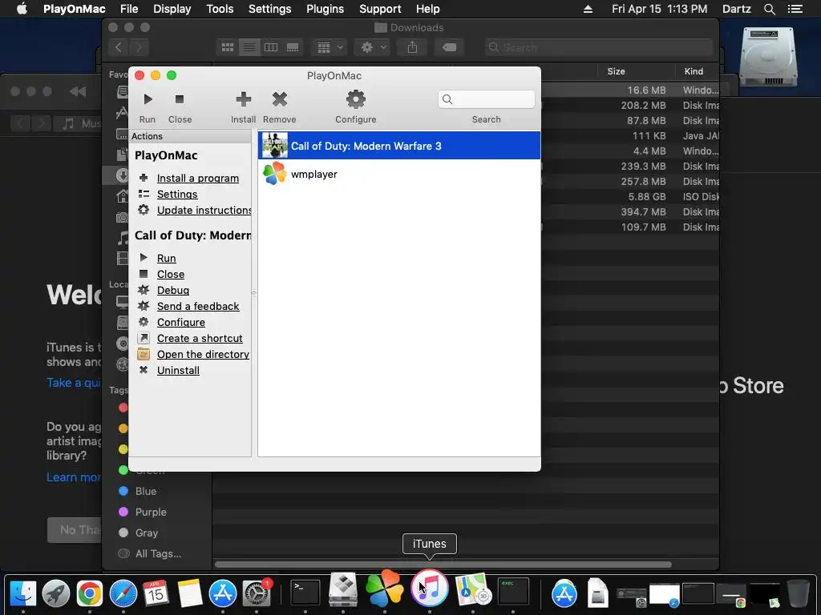
Task: Open Configure gear in PlayOnMac toolbar
Action: click(355, 99)
